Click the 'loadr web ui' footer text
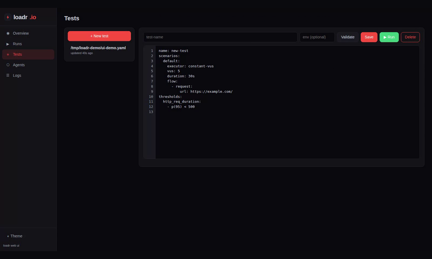 pos(11,245)
